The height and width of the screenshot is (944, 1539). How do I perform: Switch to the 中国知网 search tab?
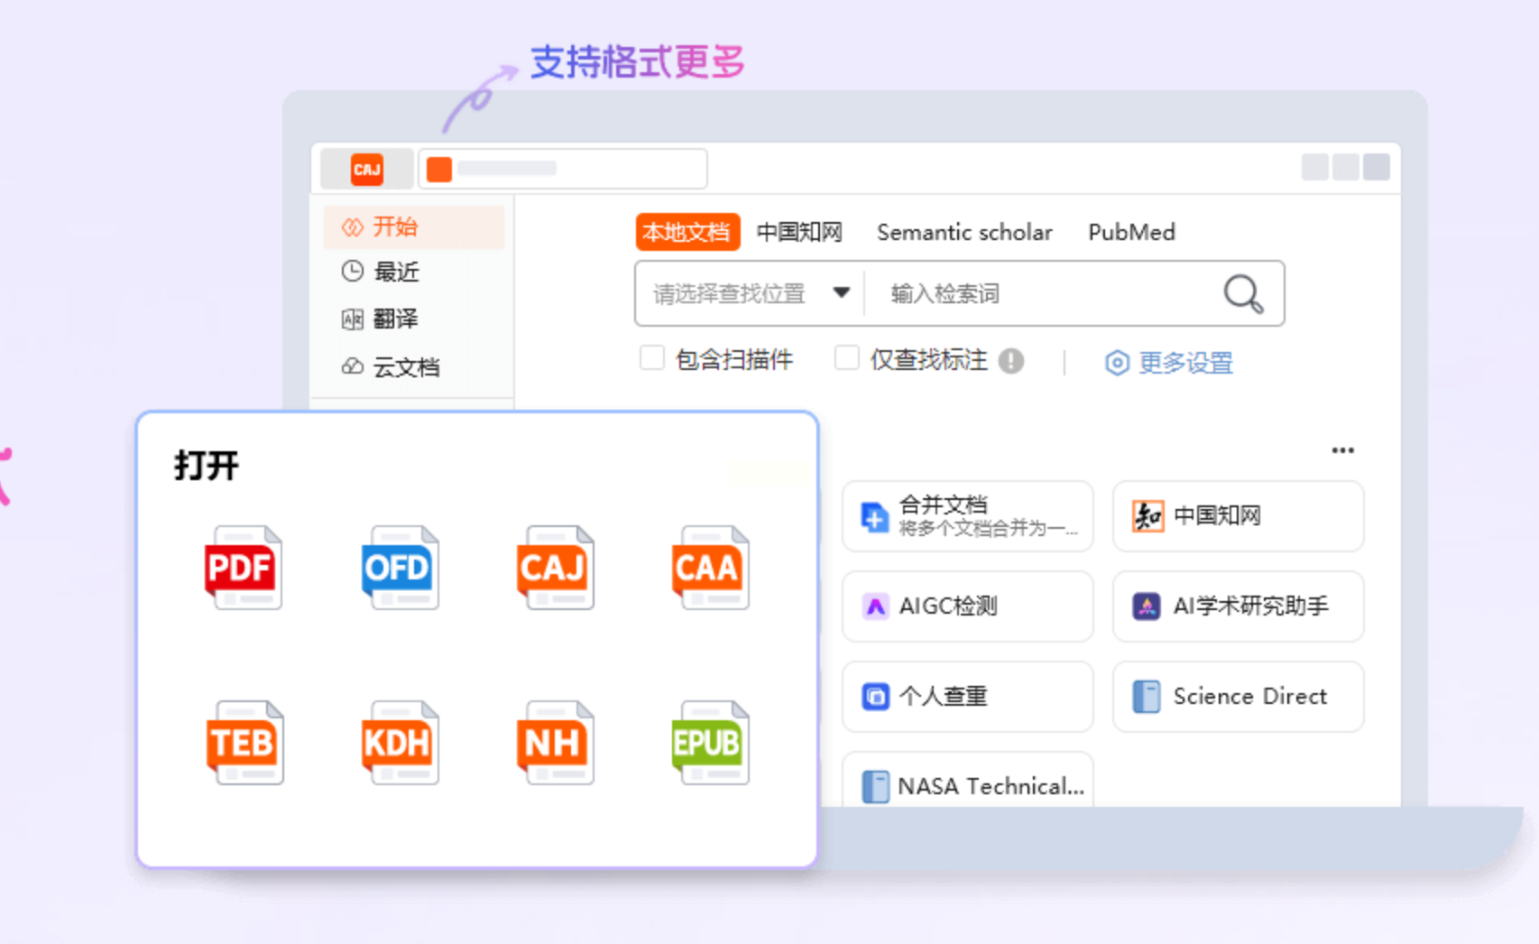[x=799, y=232]
